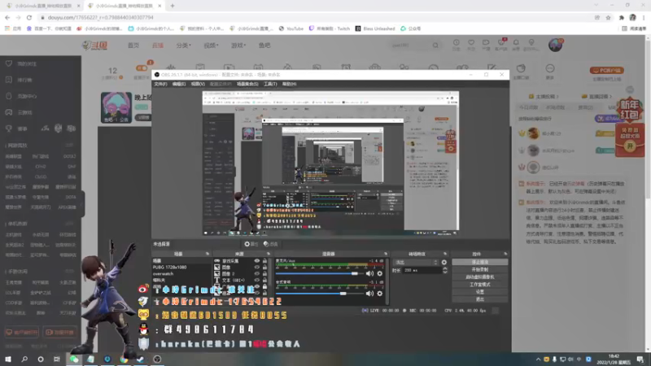Toggle the orange live switch on Douyu
This screenshot has height=366, width=651.
tap(142, 68)
